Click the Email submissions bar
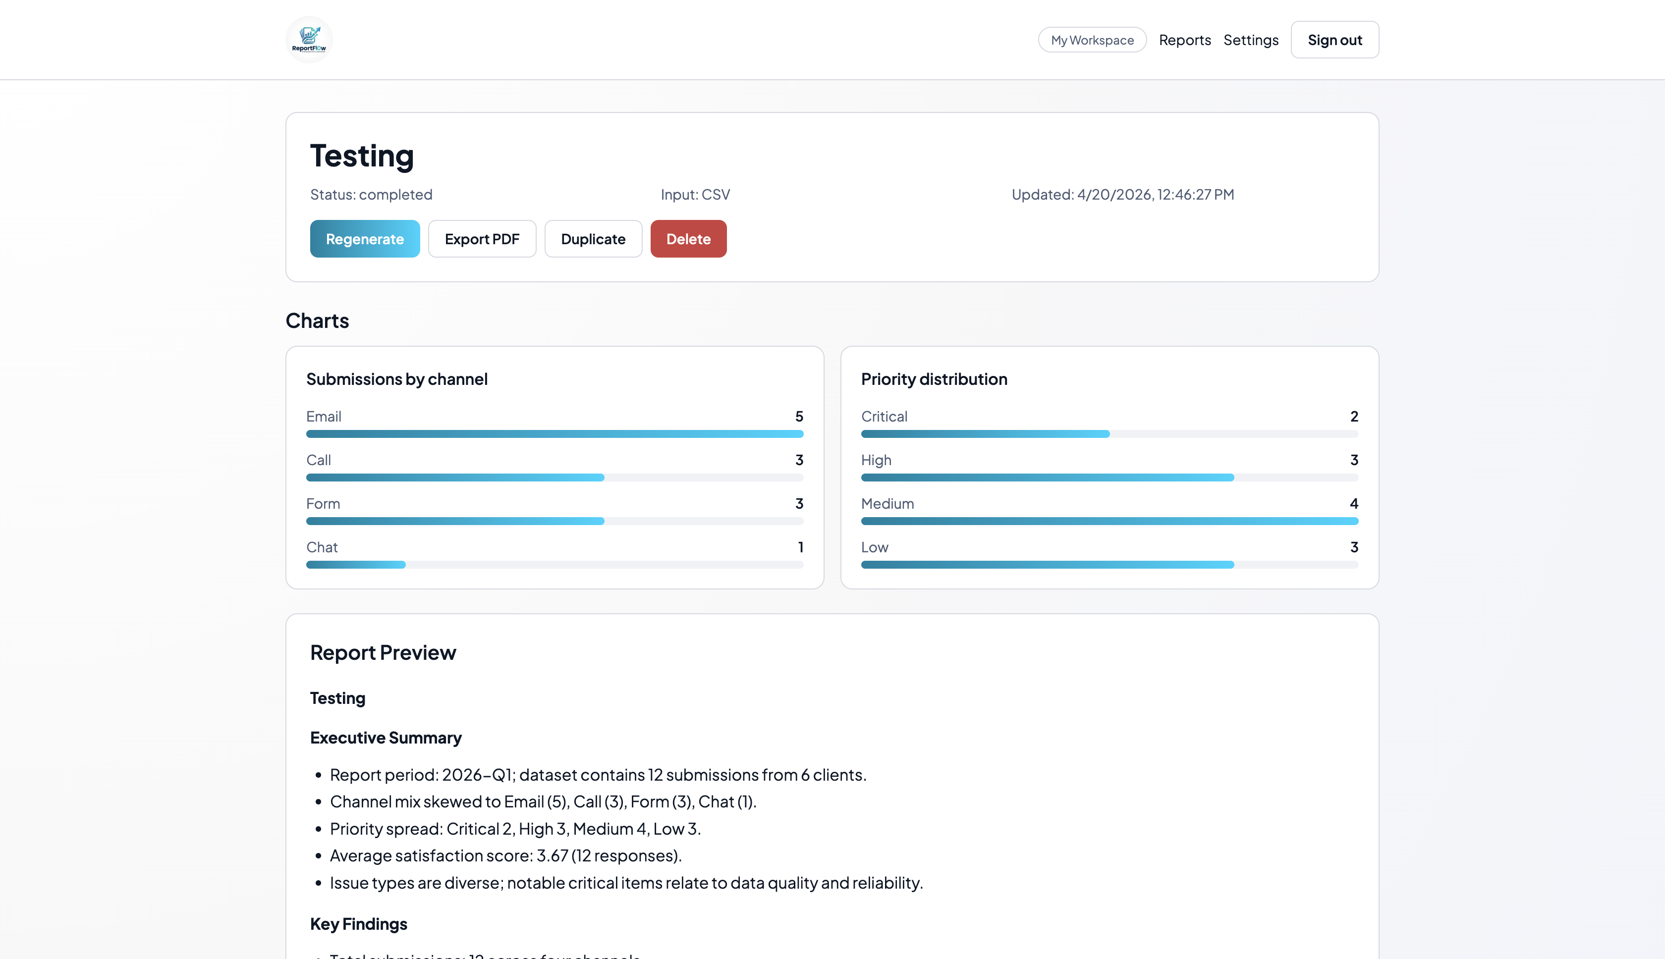 [x=554, y=434]
